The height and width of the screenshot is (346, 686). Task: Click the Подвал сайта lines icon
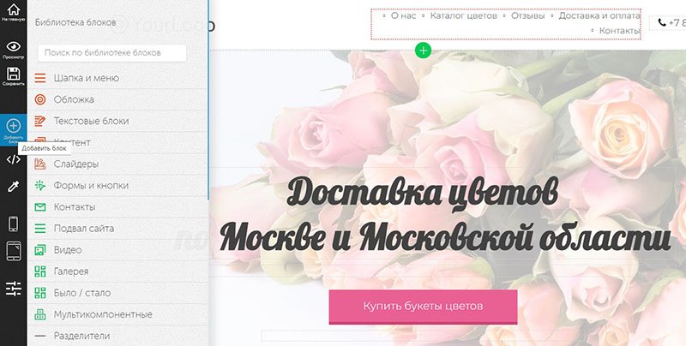click(x=40, y=229)
